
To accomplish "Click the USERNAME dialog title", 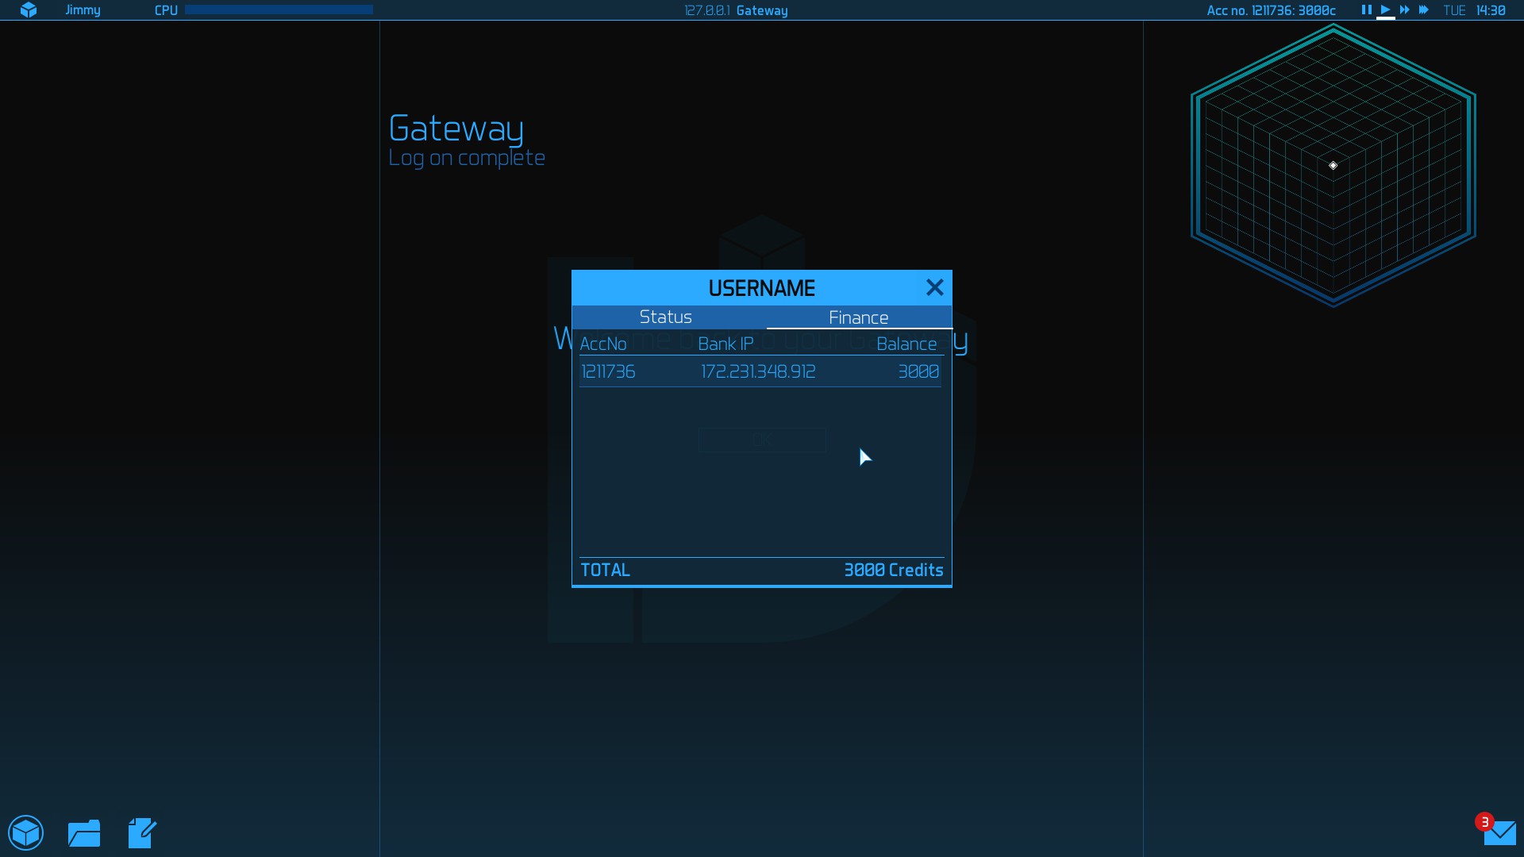I will click(762, 288).
